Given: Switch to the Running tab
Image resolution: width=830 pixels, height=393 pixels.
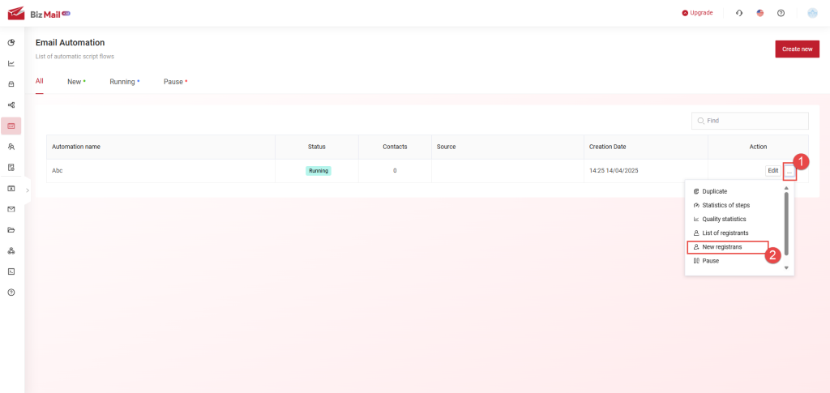Looking at the screenshot, I should (122, 82).
